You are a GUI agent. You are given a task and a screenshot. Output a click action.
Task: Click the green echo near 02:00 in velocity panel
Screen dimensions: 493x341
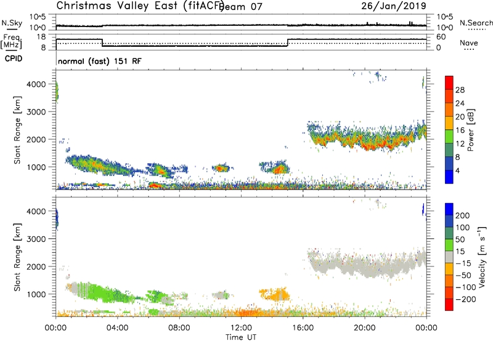tap(100, 292)
